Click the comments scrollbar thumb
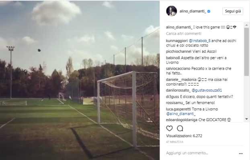This screenshot has width=250, height=160. pyautogui.click(x=246, y=52)
